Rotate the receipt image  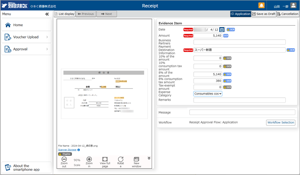coord(120,162)
